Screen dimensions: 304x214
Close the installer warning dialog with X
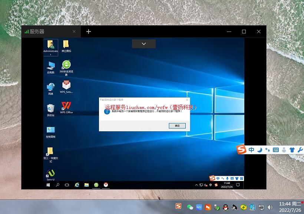pyautogui.click(x=187, y=100)
